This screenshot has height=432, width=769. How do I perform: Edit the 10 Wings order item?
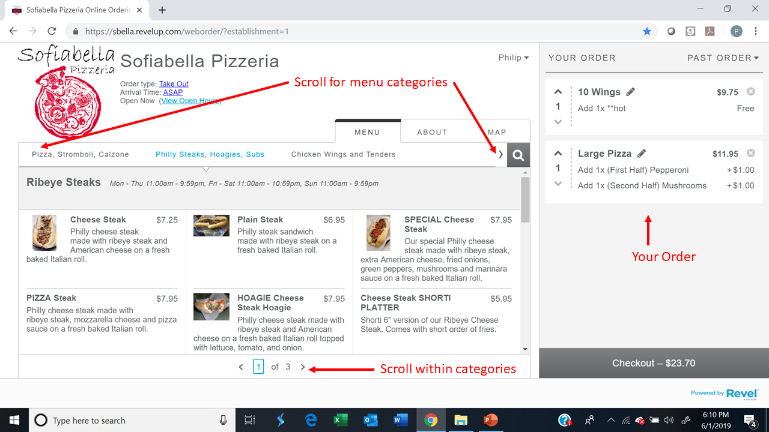point(630,92)
